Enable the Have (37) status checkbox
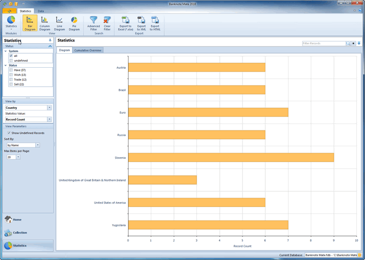This screenshot has width=365, height=260. pos(11,70)
